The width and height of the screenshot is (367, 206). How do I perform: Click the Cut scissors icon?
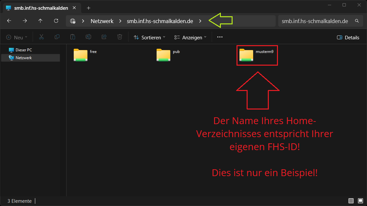[41, 37]
